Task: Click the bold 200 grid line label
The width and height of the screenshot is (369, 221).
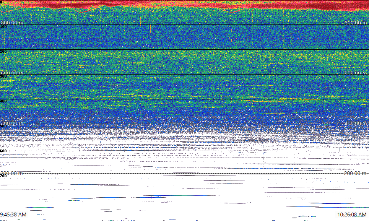Action: pyautogui.click(x=3, y=52)
